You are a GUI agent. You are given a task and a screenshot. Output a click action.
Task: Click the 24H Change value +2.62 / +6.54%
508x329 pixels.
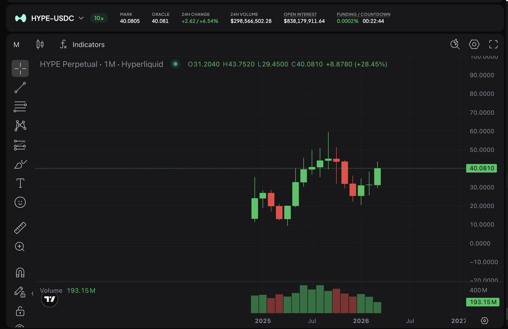tap(200, 21)
